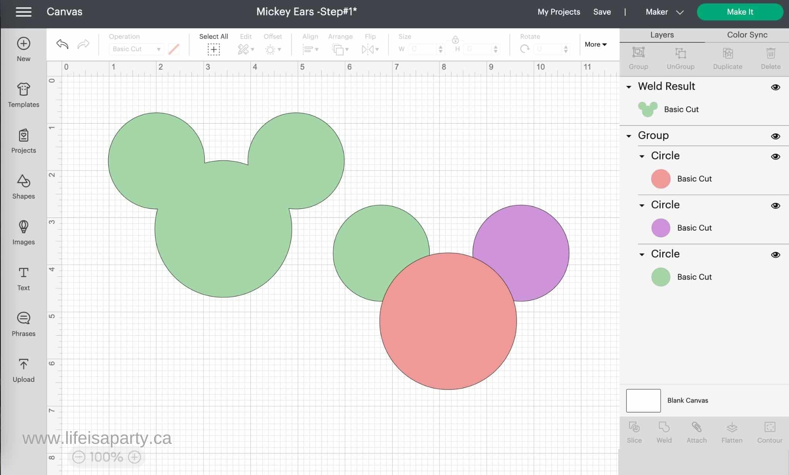The height and width of the screenshot is (475, 789).
Task: Collapse the green Circle layer
Action: [642, 254]
